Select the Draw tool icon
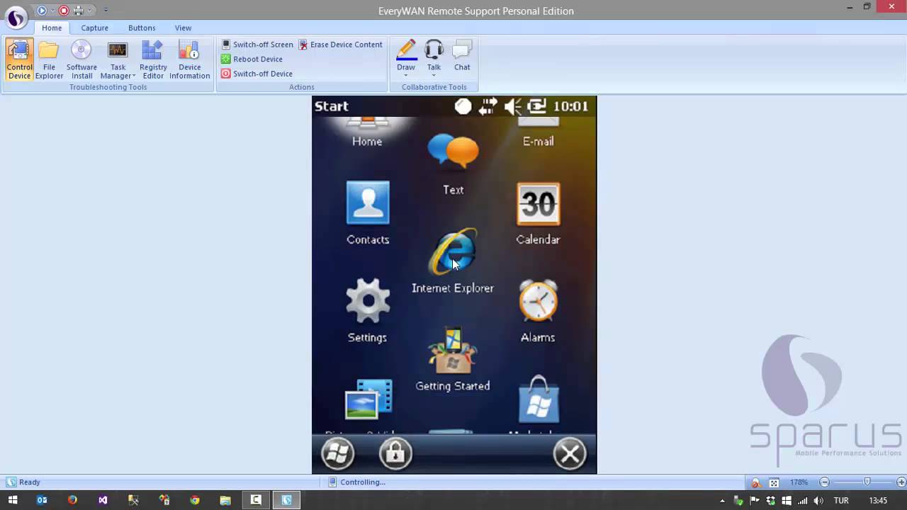Screen dimensions: 907x510 click(x=406, y=50)
